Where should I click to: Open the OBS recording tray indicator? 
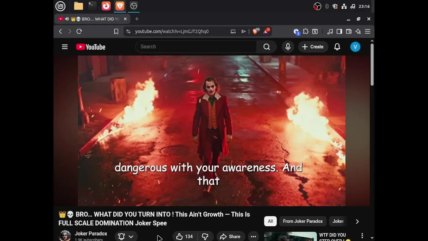pyautogui.click(x=317, y=6)
